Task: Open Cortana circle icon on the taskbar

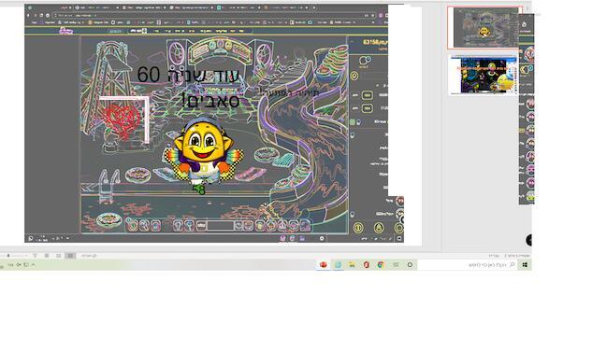Action: pos(410,265)
